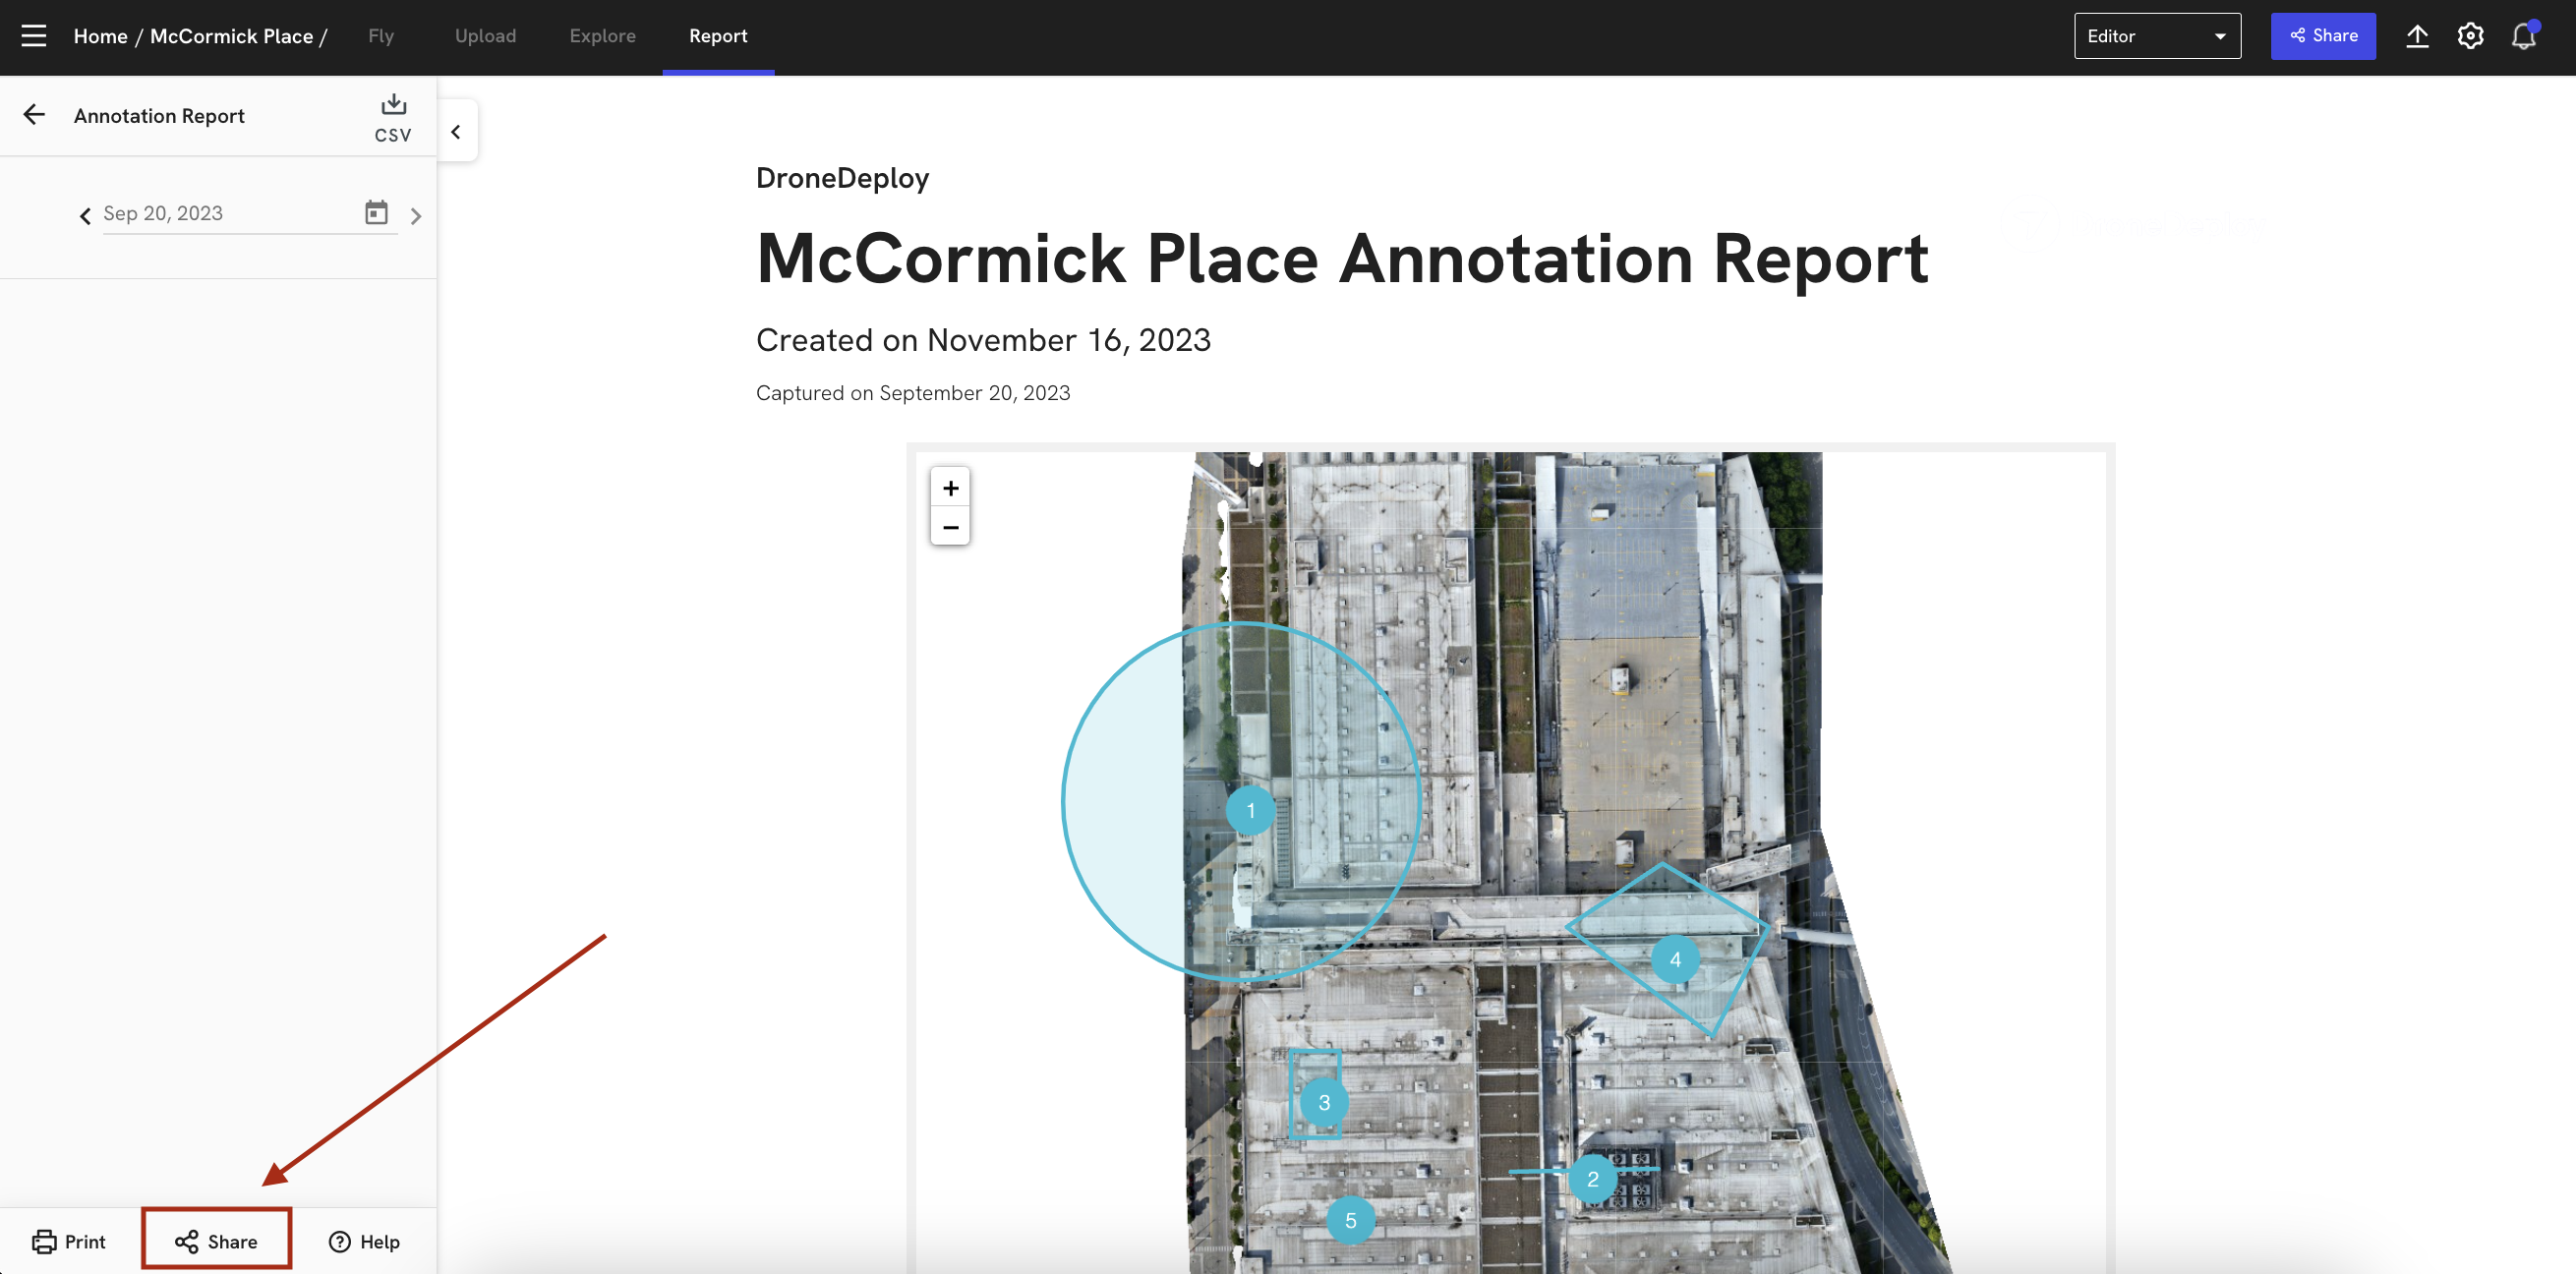Select annotation marker 5 on map
Image resolution: width=2576 pixels, height=1274 pixels.
[x=1350, y=1220]
